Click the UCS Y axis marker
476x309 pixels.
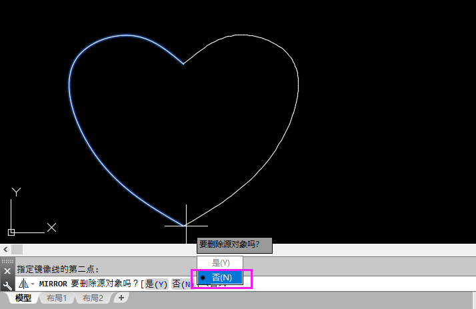(x=17, y=192)
